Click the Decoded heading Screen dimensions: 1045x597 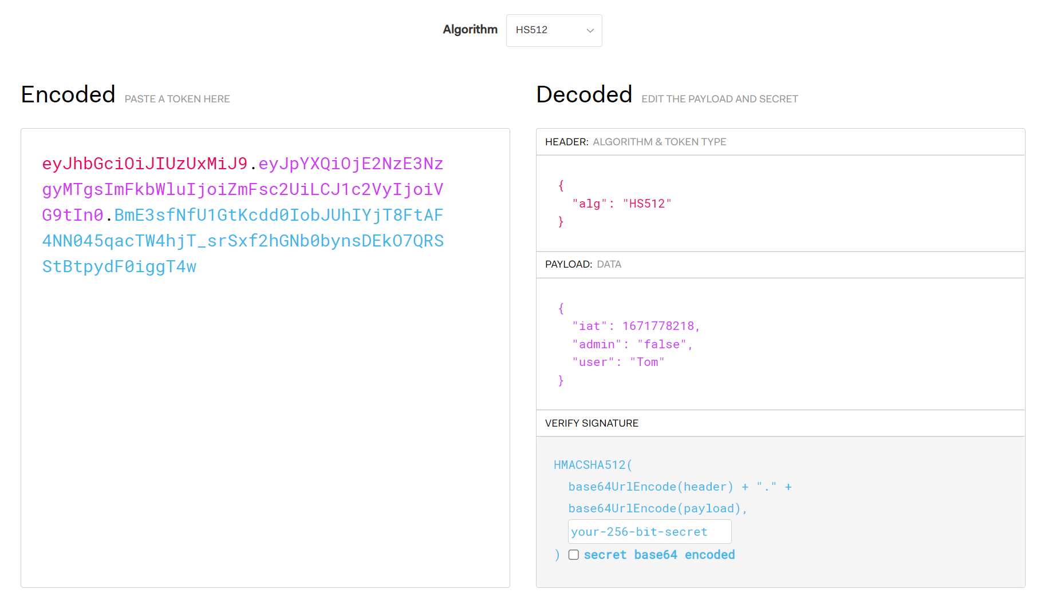(x=584, y=94)
